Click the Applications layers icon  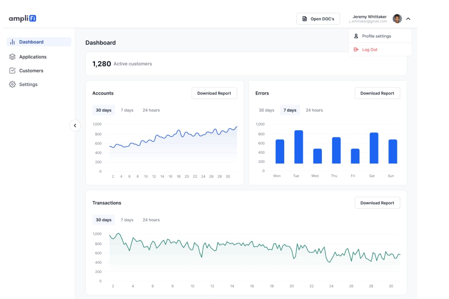point(12,56)
